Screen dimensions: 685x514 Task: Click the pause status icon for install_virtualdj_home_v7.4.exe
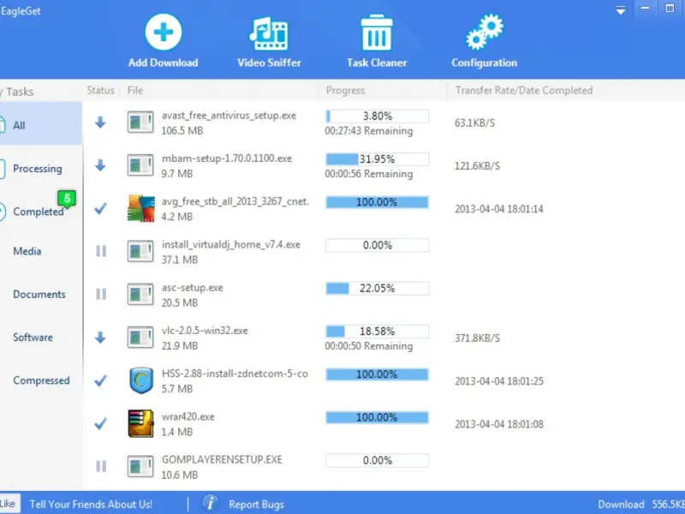(101, 251)
